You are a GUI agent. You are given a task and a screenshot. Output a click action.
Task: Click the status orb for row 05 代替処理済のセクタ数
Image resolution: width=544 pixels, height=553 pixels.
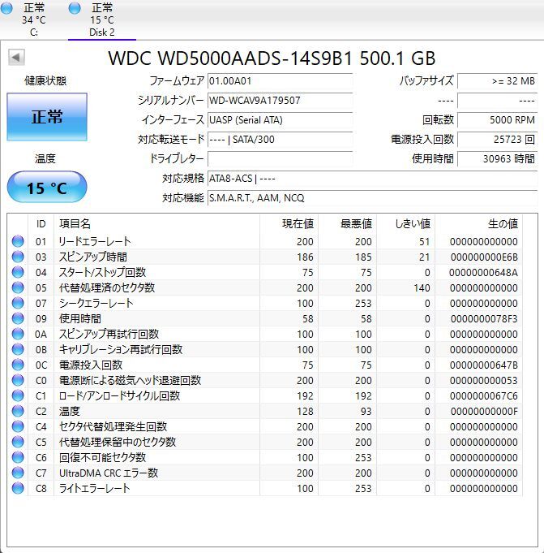coord(18,287)
